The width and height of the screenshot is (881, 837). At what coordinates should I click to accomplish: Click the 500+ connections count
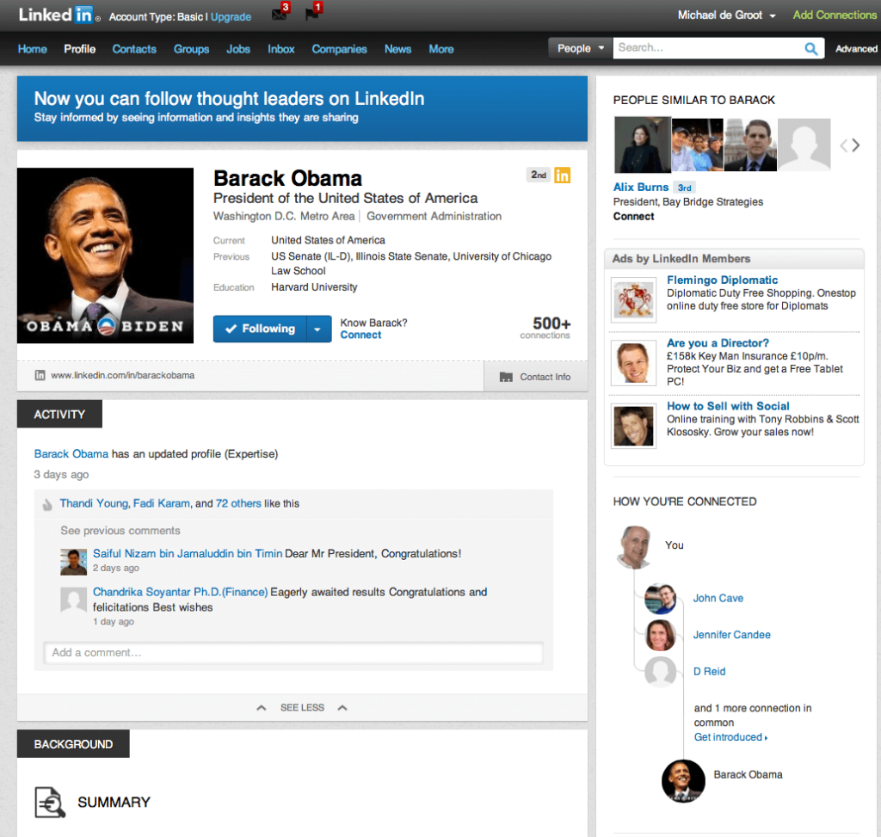click(545, 328)
